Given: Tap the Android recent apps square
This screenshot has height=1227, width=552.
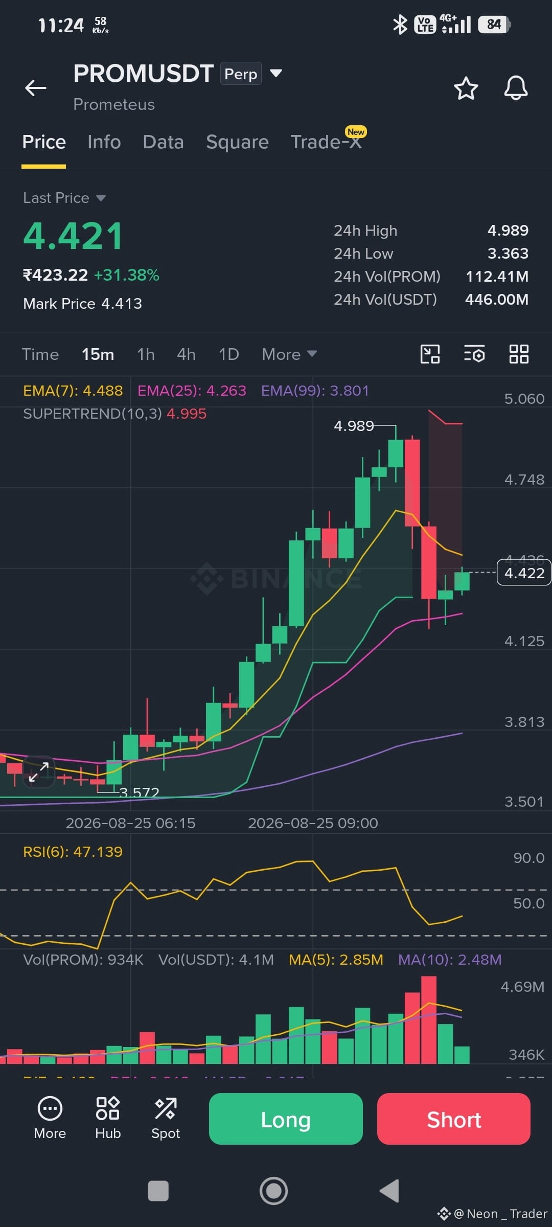Looking at the screenshot, I should point(158,1191).
